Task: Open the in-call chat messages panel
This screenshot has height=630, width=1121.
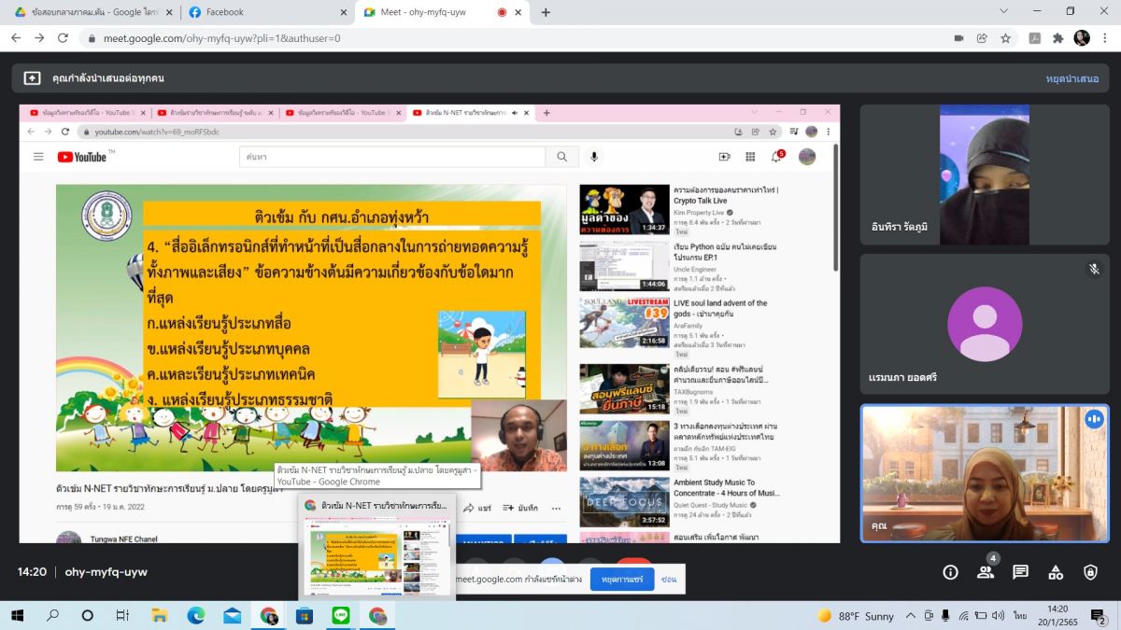Action: tap(1020, 572)
